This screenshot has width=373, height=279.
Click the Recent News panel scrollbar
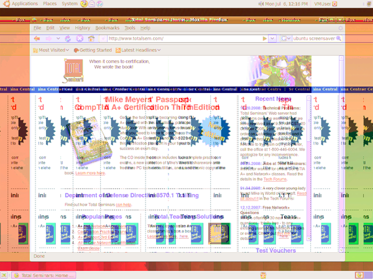pyautogui.click(x=309, y=168)
